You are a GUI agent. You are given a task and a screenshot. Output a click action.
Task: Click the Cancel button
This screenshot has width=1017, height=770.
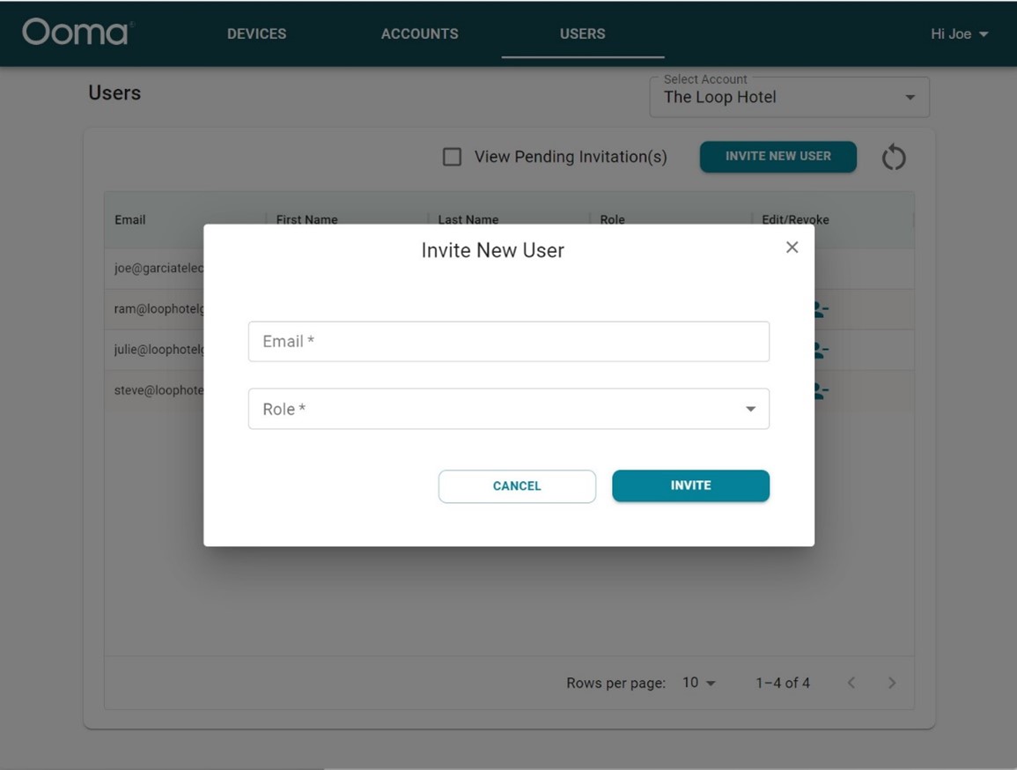click(517, 485)
